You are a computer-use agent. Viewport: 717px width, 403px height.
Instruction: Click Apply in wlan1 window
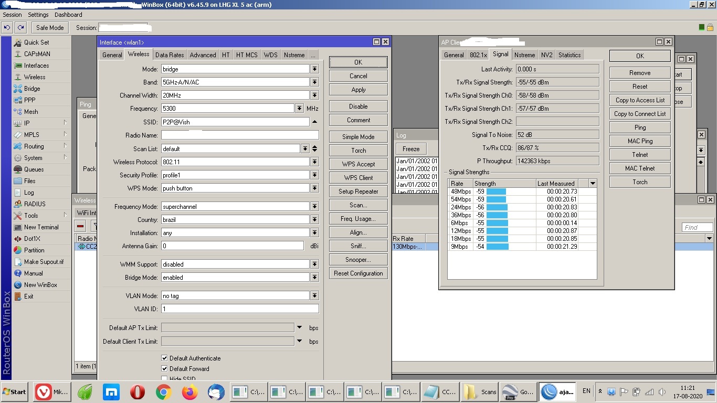(x=358, y=90)
